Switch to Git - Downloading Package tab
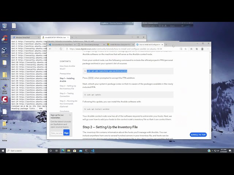Screen dimensions: 234x175 point(91,44)
